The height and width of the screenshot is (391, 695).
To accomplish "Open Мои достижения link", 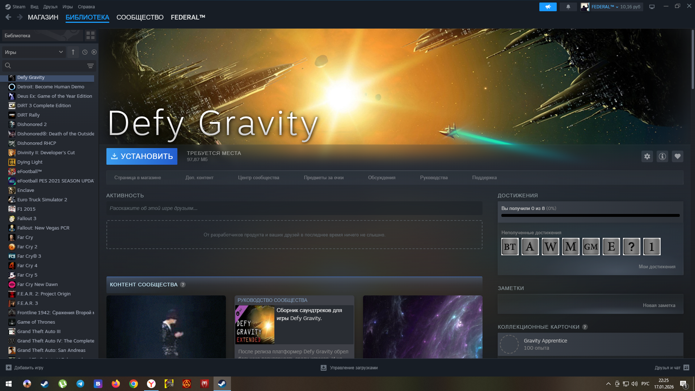I will coord(657,267).
